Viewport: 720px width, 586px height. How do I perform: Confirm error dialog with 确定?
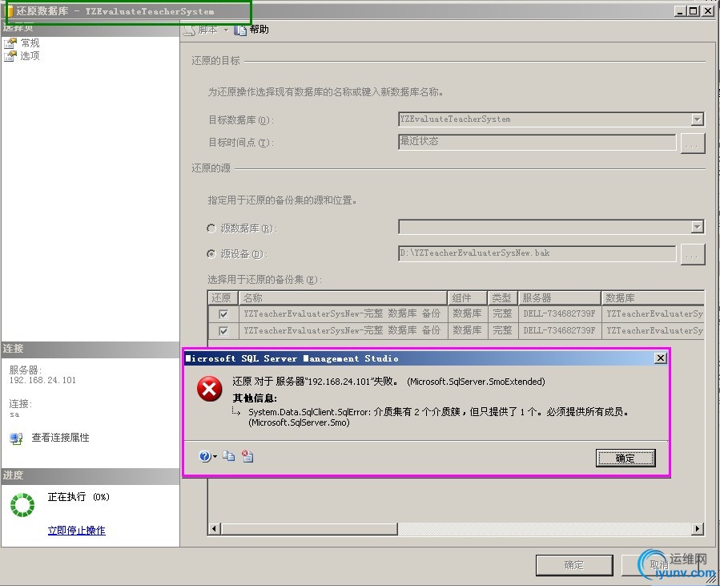pyautogui.click(x=625, y=458)
